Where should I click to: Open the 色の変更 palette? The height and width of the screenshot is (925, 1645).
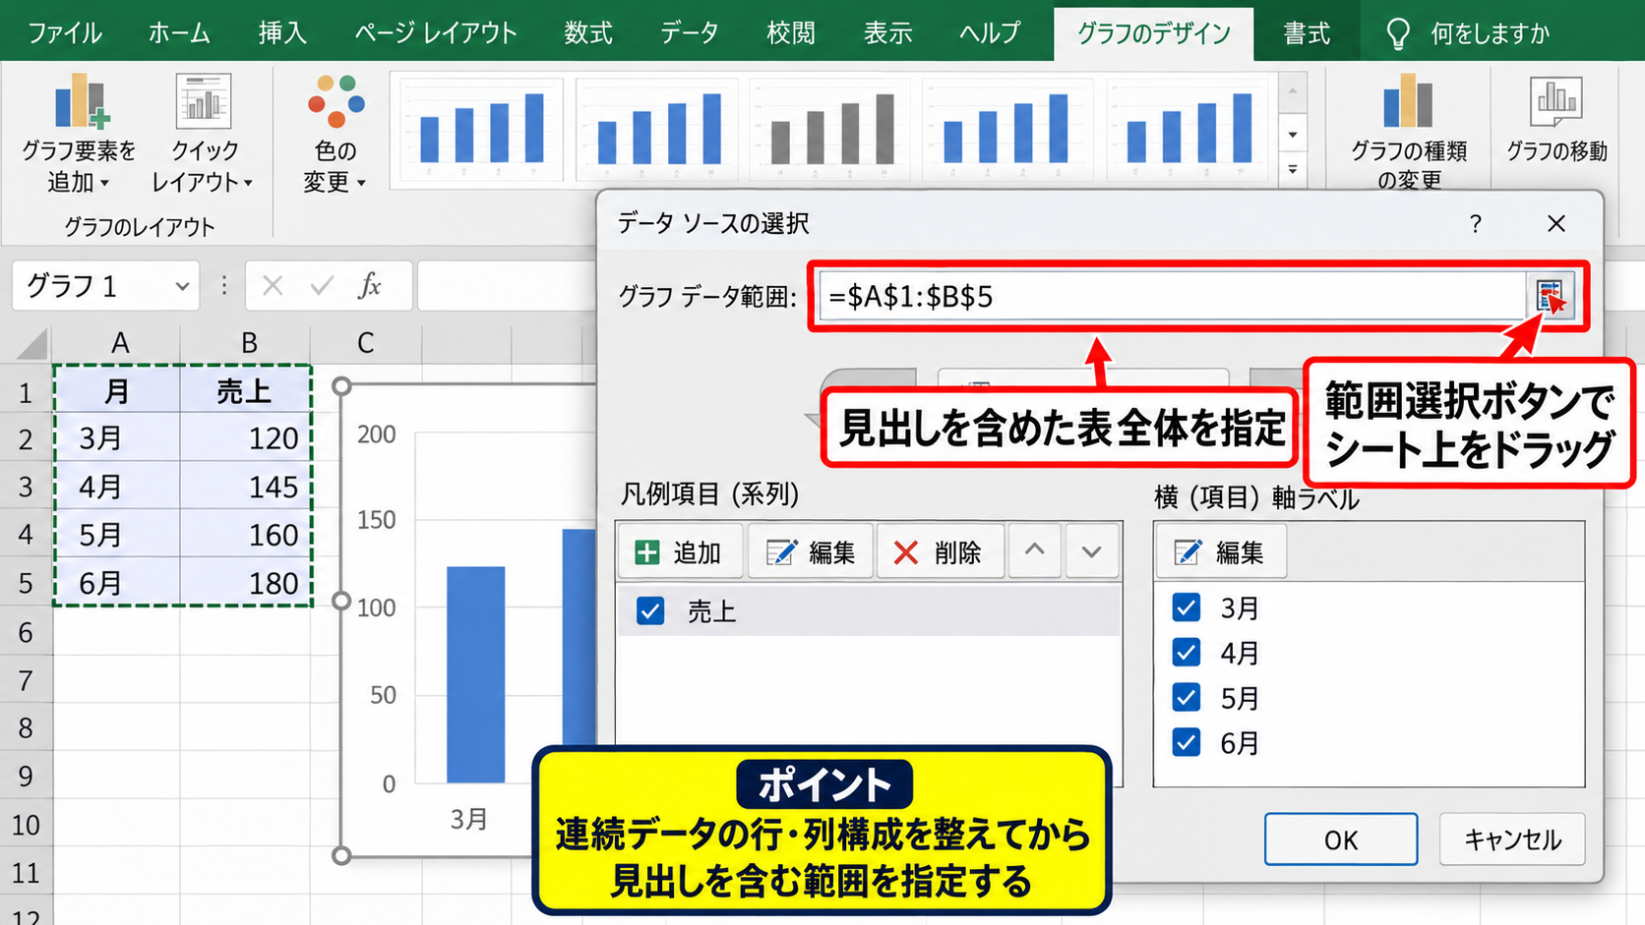335,133
